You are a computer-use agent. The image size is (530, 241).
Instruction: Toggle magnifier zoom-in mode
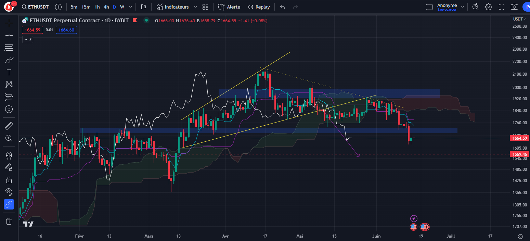tap(9, 138)
